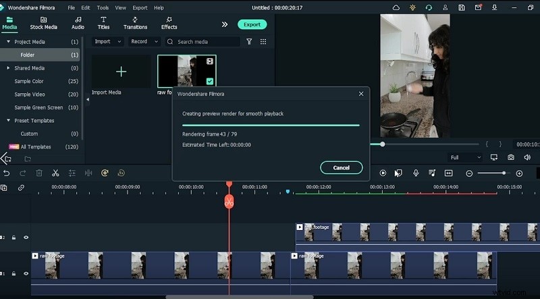Click the render preview icon
This screenshot has width=540, height=299.
tap(383, 173)
